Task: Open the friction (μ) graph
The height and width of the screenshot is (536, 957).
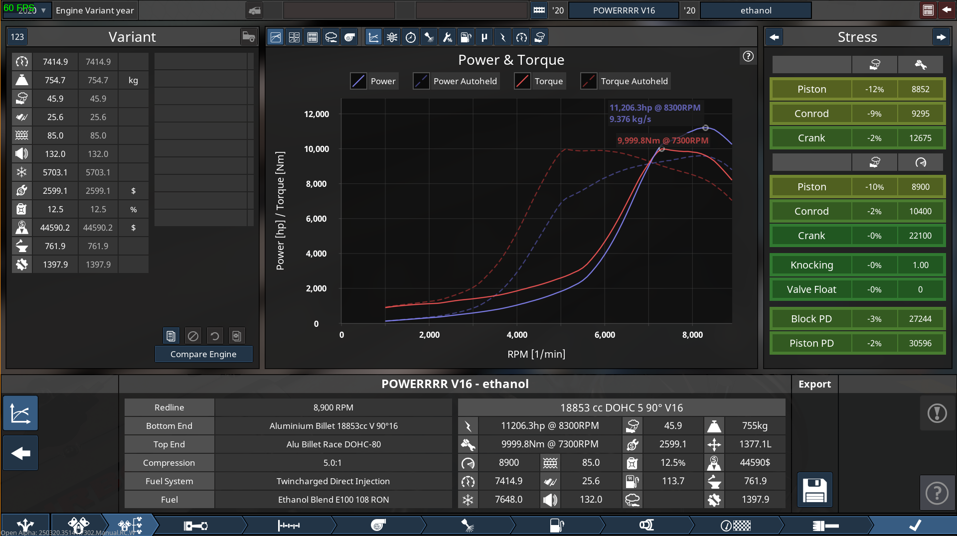Action: [484, 37]
